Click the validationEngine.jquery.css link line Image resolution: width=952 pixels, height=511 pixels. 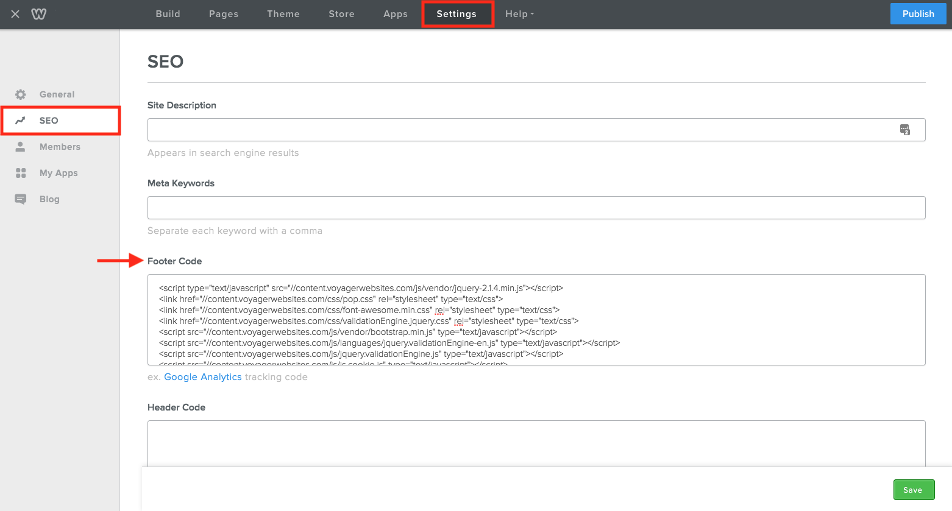[369, 321]
